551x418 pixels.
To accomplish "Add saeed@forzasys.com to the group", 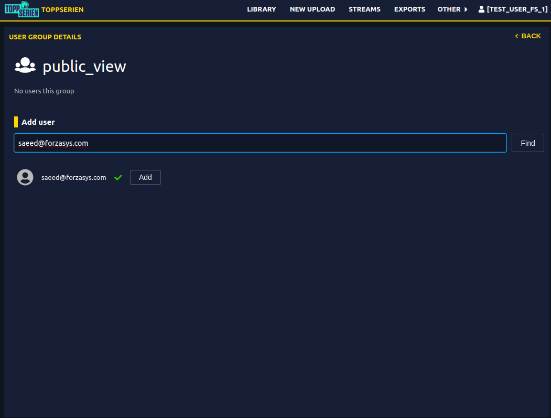I will pyautogui.click(x=145, y=177).
